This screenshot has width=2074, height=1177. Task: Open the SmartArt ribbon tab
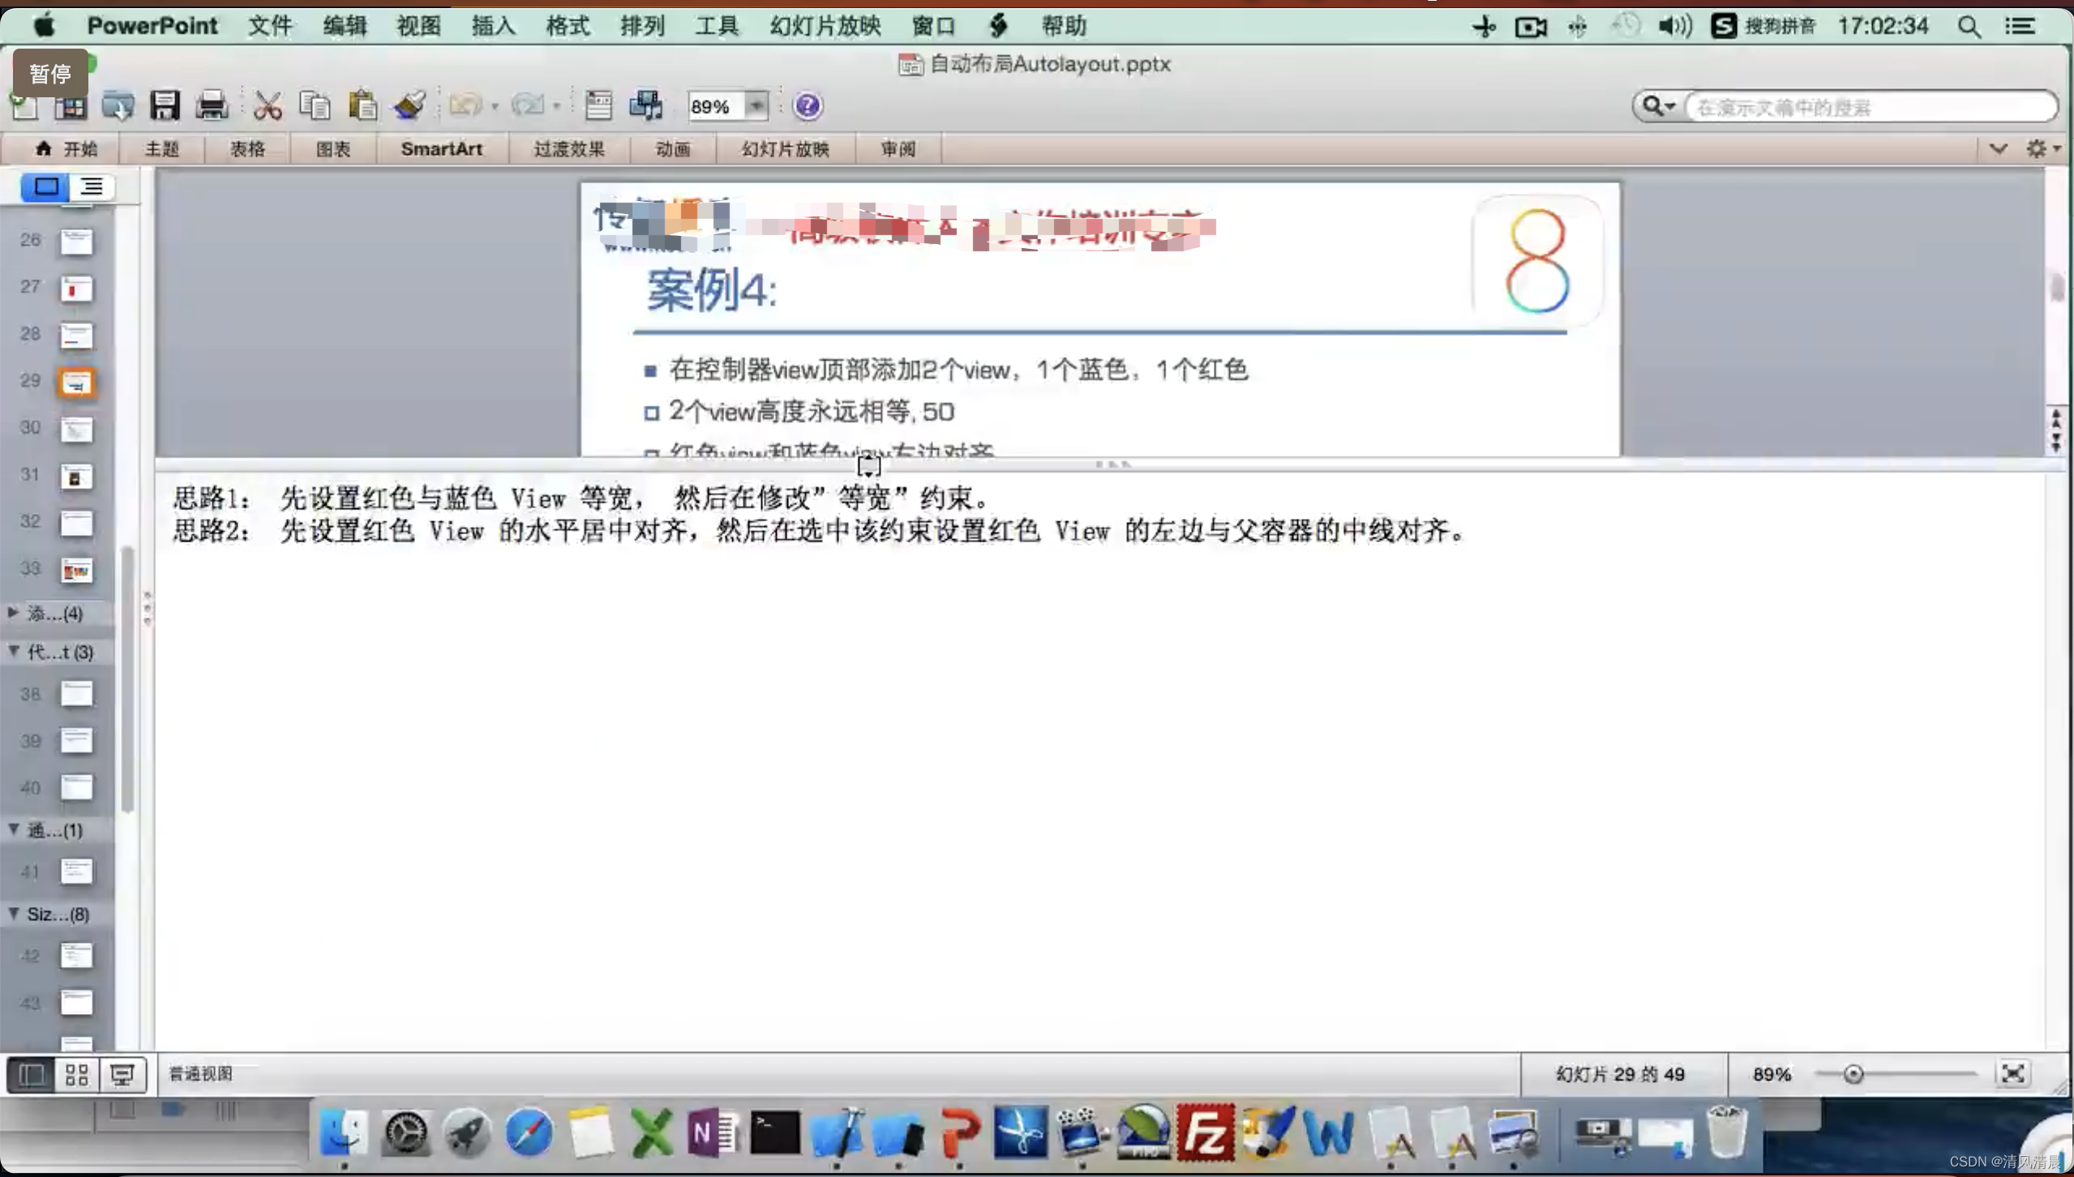[441, 149]
